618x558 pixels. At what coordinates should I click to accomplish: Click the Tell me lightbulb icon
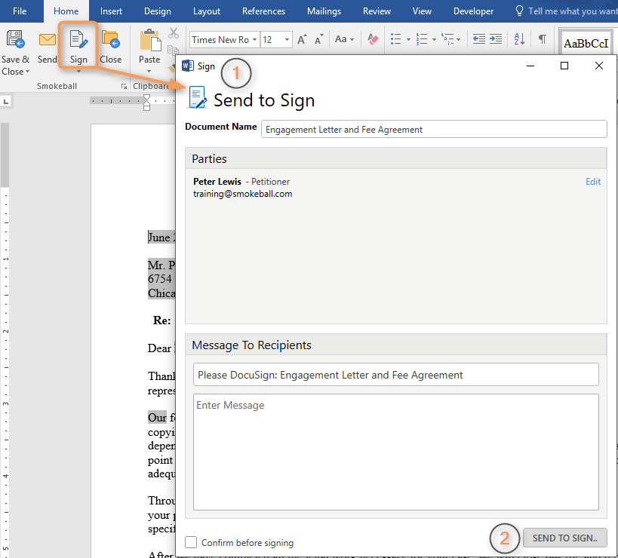(x=519, y=11)
